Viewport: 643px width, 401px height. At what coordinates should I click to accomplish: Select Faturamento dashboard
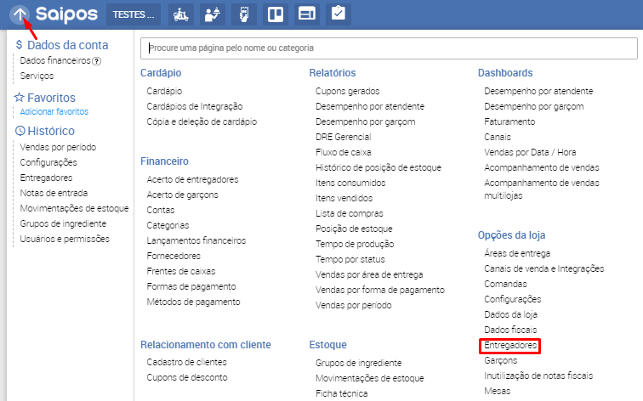coord(509,121)
